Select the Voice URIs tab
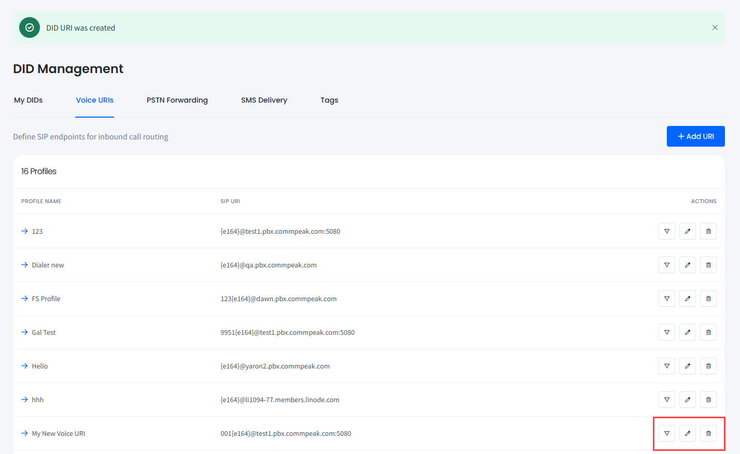Screen dimensions: 740x454 click(95, 100)
